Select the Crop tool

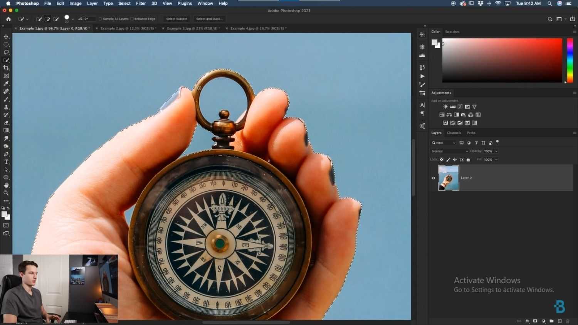[x=6, y=68]
